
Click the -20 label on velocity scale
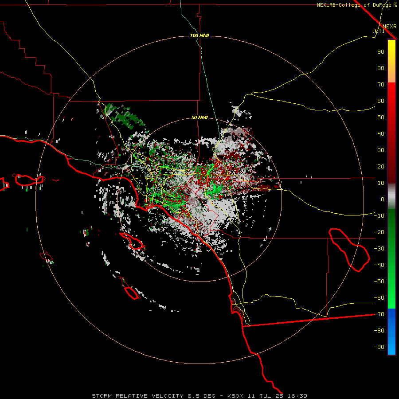379,232
